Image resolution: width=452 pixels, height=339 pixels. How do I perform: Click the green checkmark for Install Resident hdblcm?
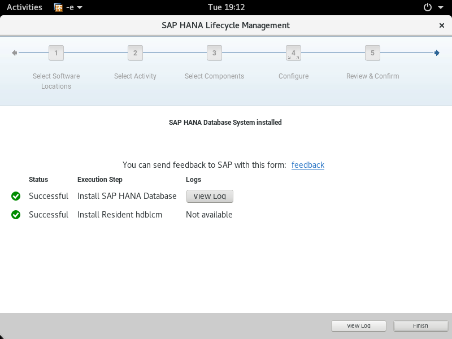pyautogui.click(x=16, y=215)
